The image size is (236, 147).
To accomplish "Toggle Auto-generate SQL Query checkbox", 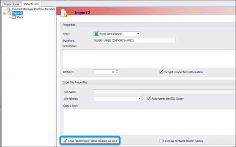I will [149, 99].
